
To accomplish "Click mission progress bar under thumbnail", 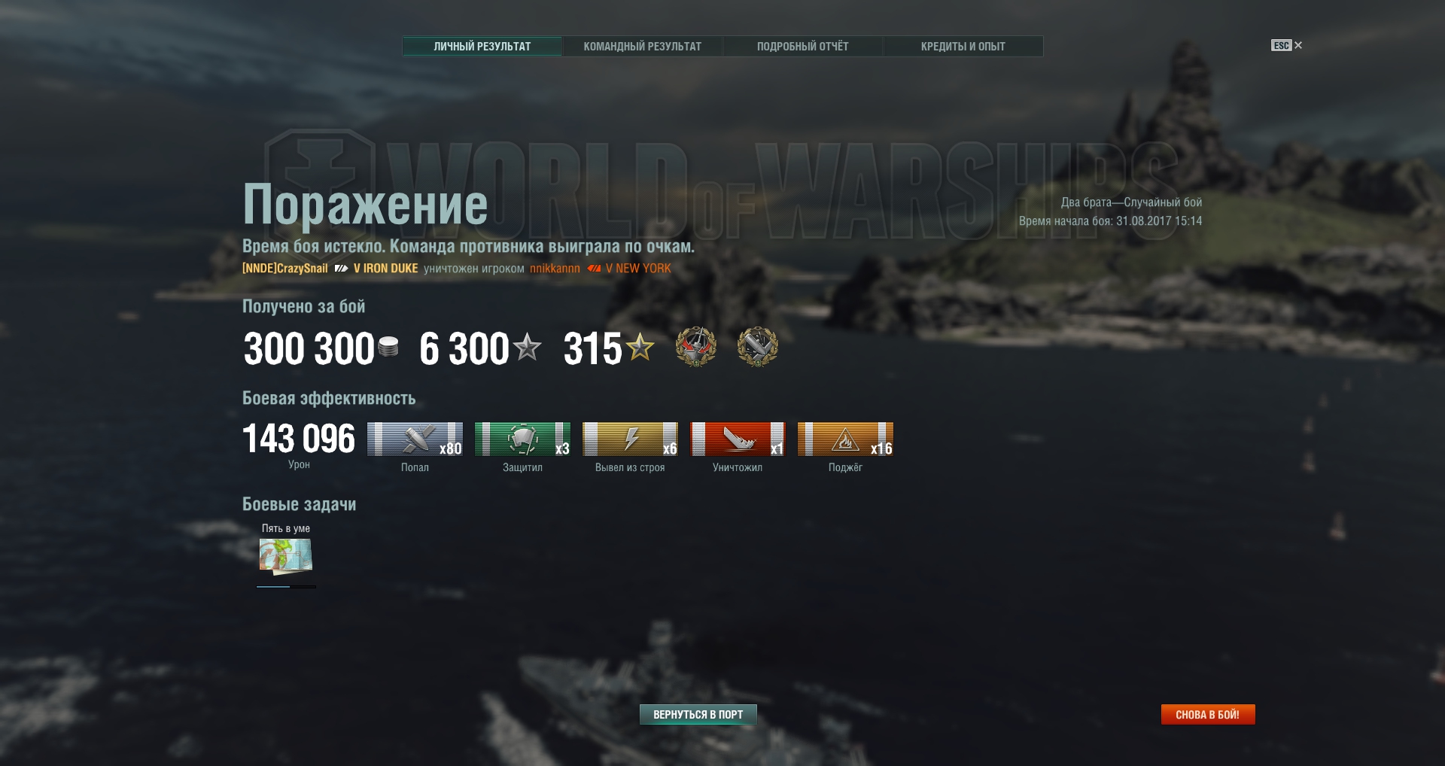I will click(x=286, y=586).
